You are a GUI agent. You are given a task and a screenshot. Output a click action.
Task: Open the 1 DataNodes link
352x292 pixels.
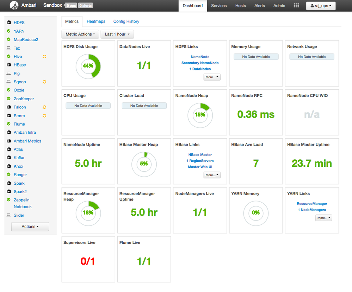(x=200, y=69)
